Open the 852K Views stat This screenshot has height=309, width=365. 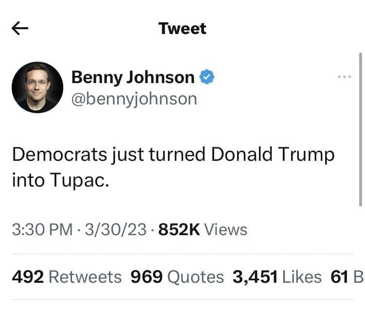(x=203, y=229)
